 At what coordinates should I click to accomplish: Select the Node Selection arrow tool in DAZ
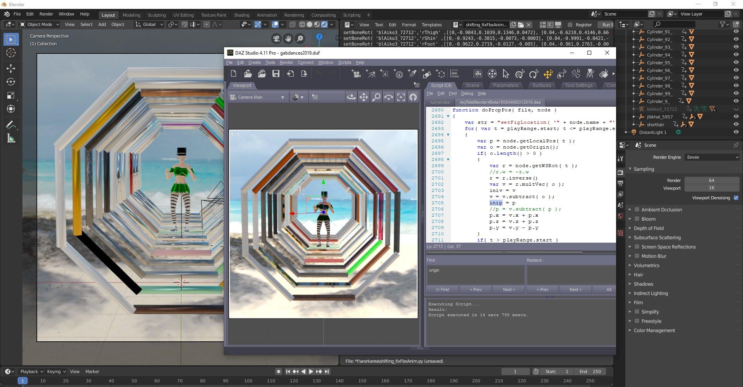click(506, 74)
